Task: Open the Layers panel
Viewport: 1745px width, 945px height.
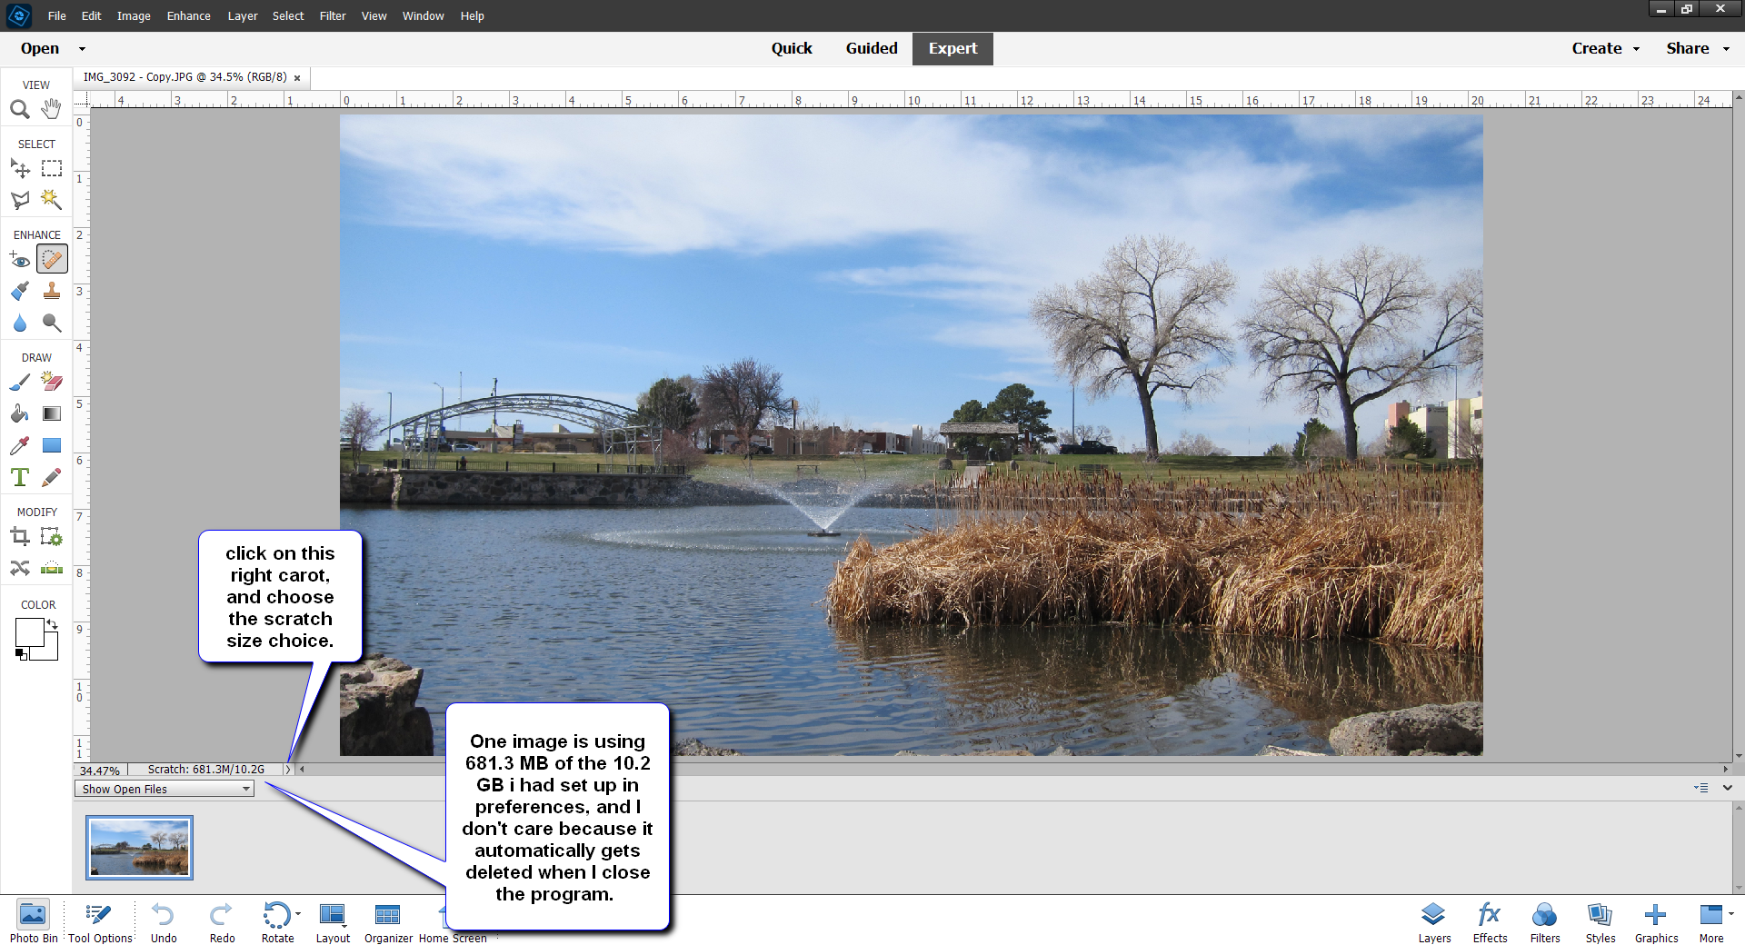Action: (1433, 918)
